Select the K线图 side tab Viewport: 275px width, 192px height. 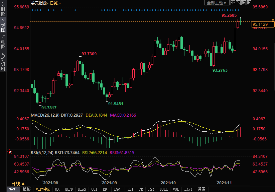click(3, 25)
